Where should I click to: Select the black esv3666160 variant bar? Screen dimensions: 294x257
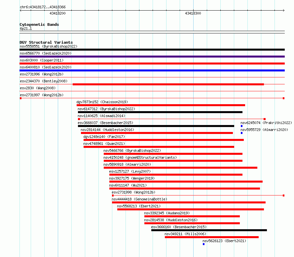click(209, 230)
